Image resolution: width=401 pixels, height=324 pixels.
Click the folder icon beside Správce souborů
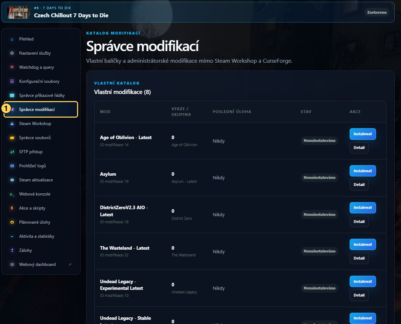pyautogui.click(x=12, y=138)
